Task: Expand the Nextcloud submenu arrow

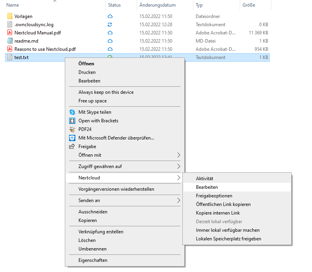Action: point(178,177)
